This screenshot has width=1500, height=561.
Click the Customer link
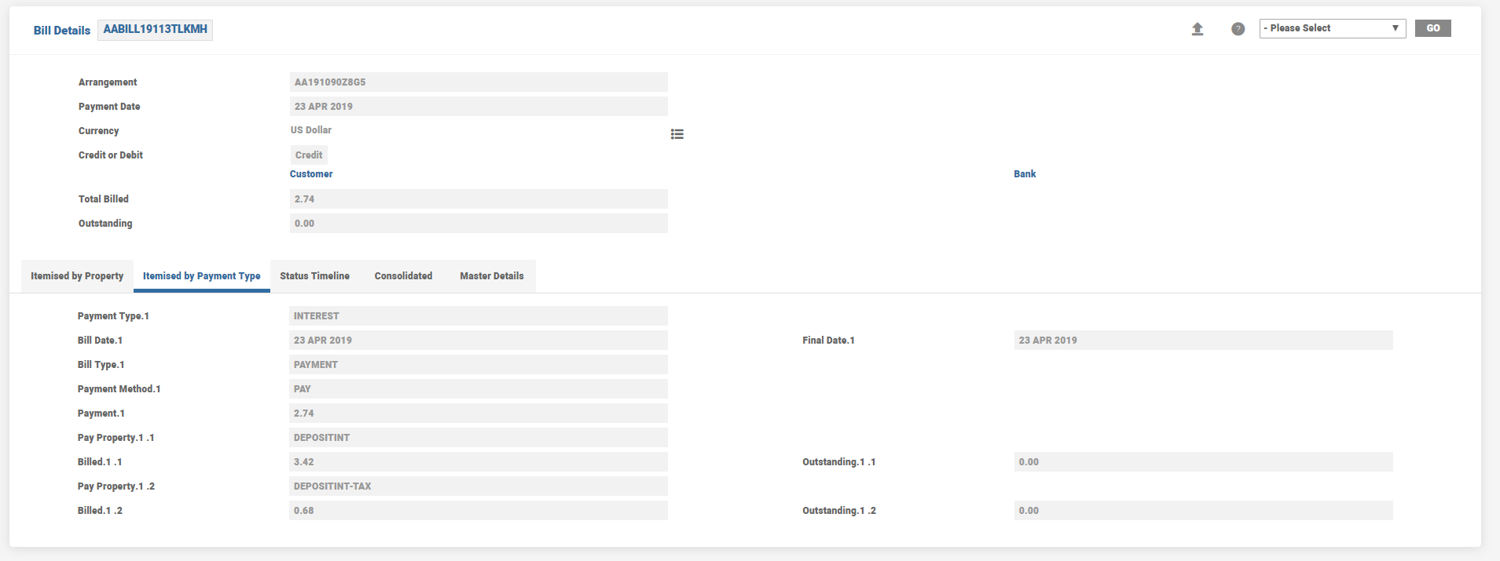311,174
